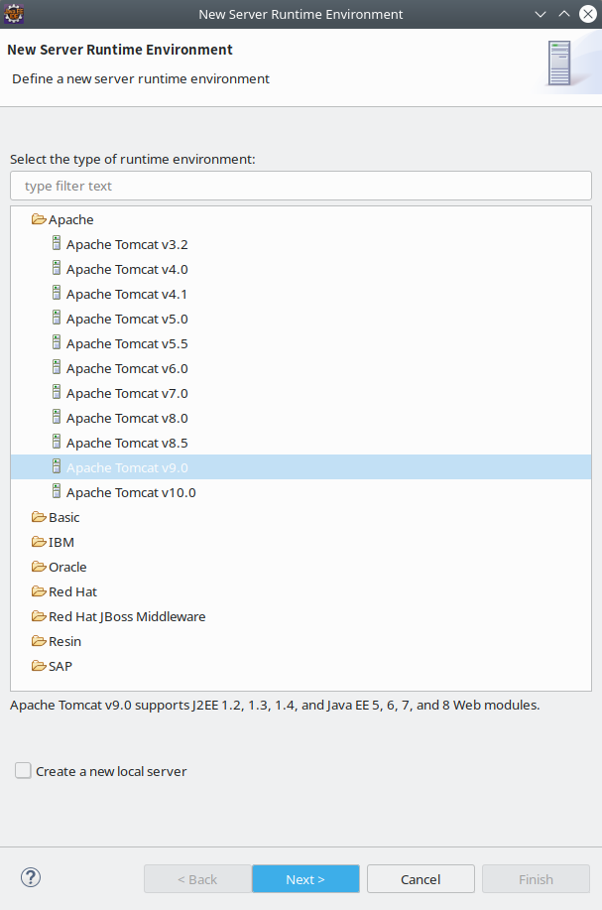Image resolution: width=602 pixels, height=910 pixels.
Task: Expand the Basic folder
Action: click(x=39, y=517)
